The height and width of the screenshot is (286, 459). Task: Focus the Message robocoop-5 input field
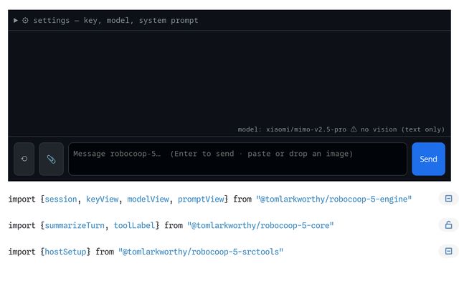pos(237,159)
